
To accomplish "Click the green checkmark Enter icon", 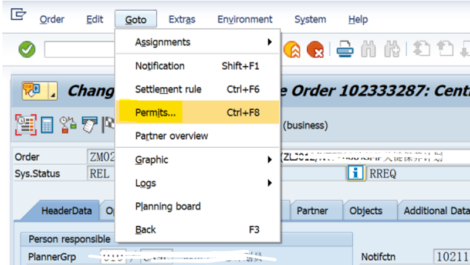I will [x=27, y=49].
